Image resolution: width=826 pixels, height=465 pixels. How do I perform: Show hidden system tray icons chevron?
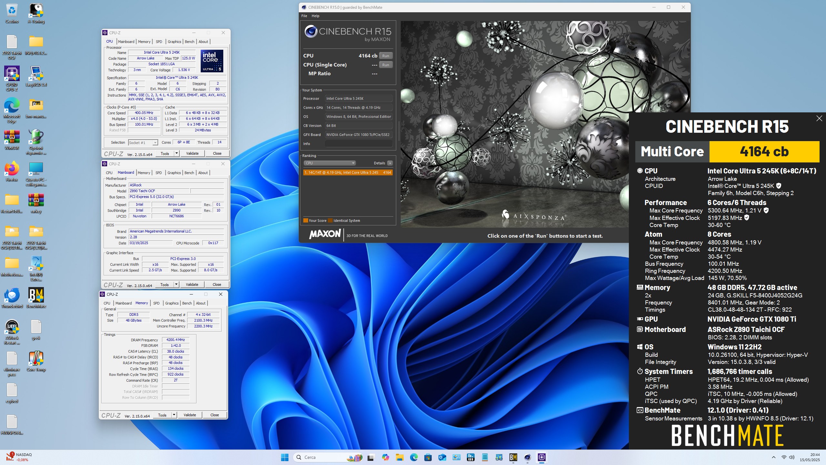coord(774,457)
